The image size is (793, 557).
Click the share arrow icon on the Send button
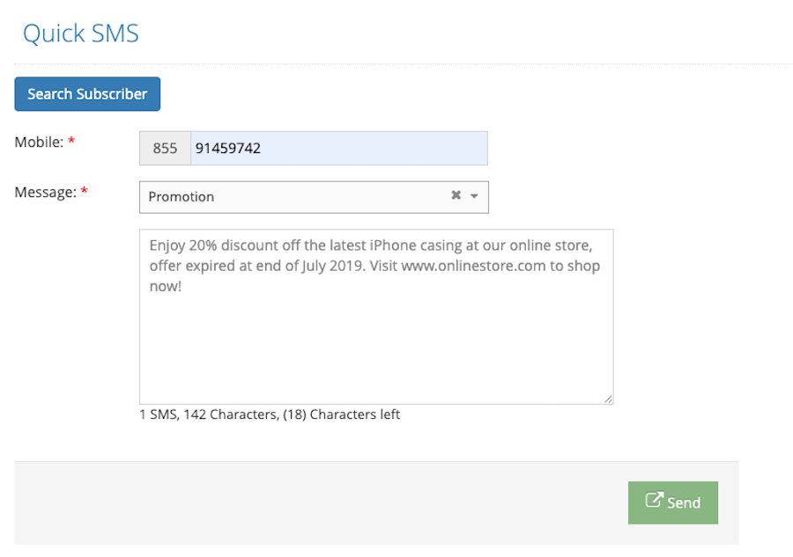pos(654,500)
